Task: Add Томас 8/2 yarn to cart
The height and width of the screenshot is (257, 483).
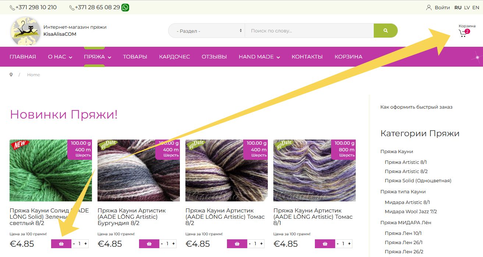Action: [x=237, y=244]
